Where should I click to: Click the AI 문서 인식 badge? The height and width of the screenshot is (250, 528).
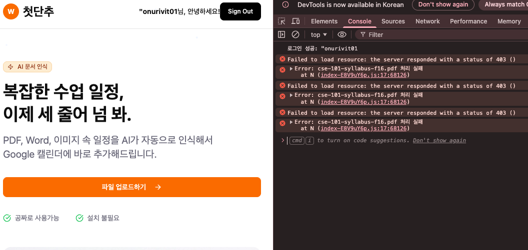coord(27,67)
